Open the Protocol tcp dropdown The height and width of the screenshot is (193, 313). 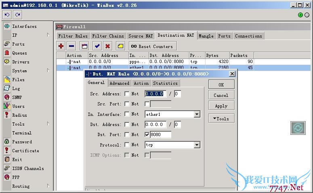pyautogui.click(x=197, y=145)
